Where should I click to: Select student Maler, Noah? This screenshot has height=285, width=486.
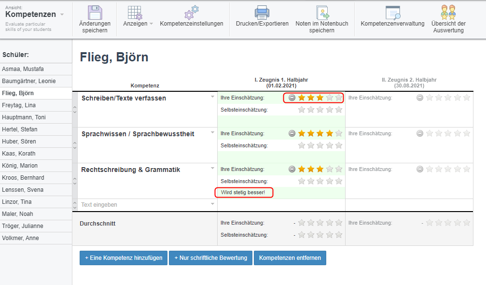click(36, 214)
